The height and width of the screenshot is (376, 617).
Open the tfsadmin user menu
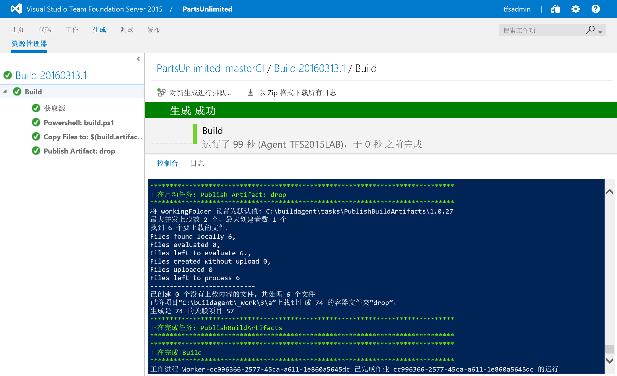pyautogui.click(x=517, y=9)
